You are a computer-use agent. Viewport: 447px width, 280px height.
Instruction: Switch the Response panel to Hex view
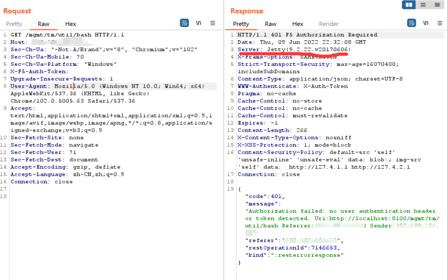tap(298, 24)
